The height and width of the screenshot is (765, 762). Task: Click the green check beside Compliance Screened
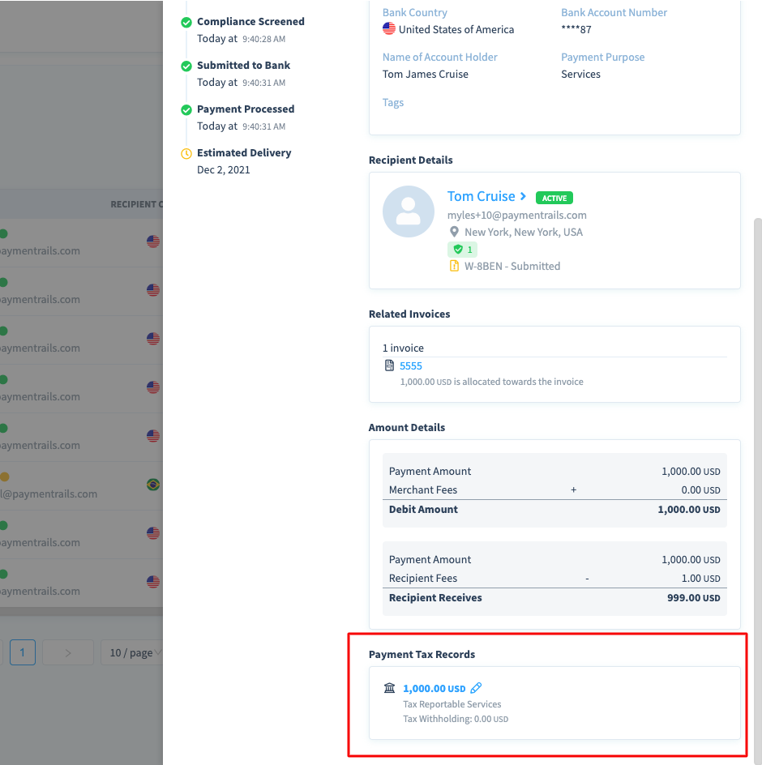186,22
